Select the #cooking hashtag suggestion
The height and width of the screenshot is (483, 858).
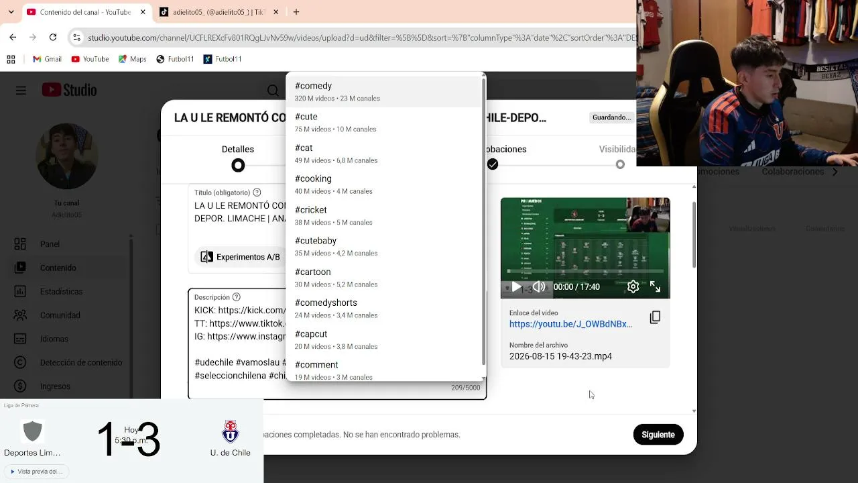pyautogui.click(x=384, y=184)
